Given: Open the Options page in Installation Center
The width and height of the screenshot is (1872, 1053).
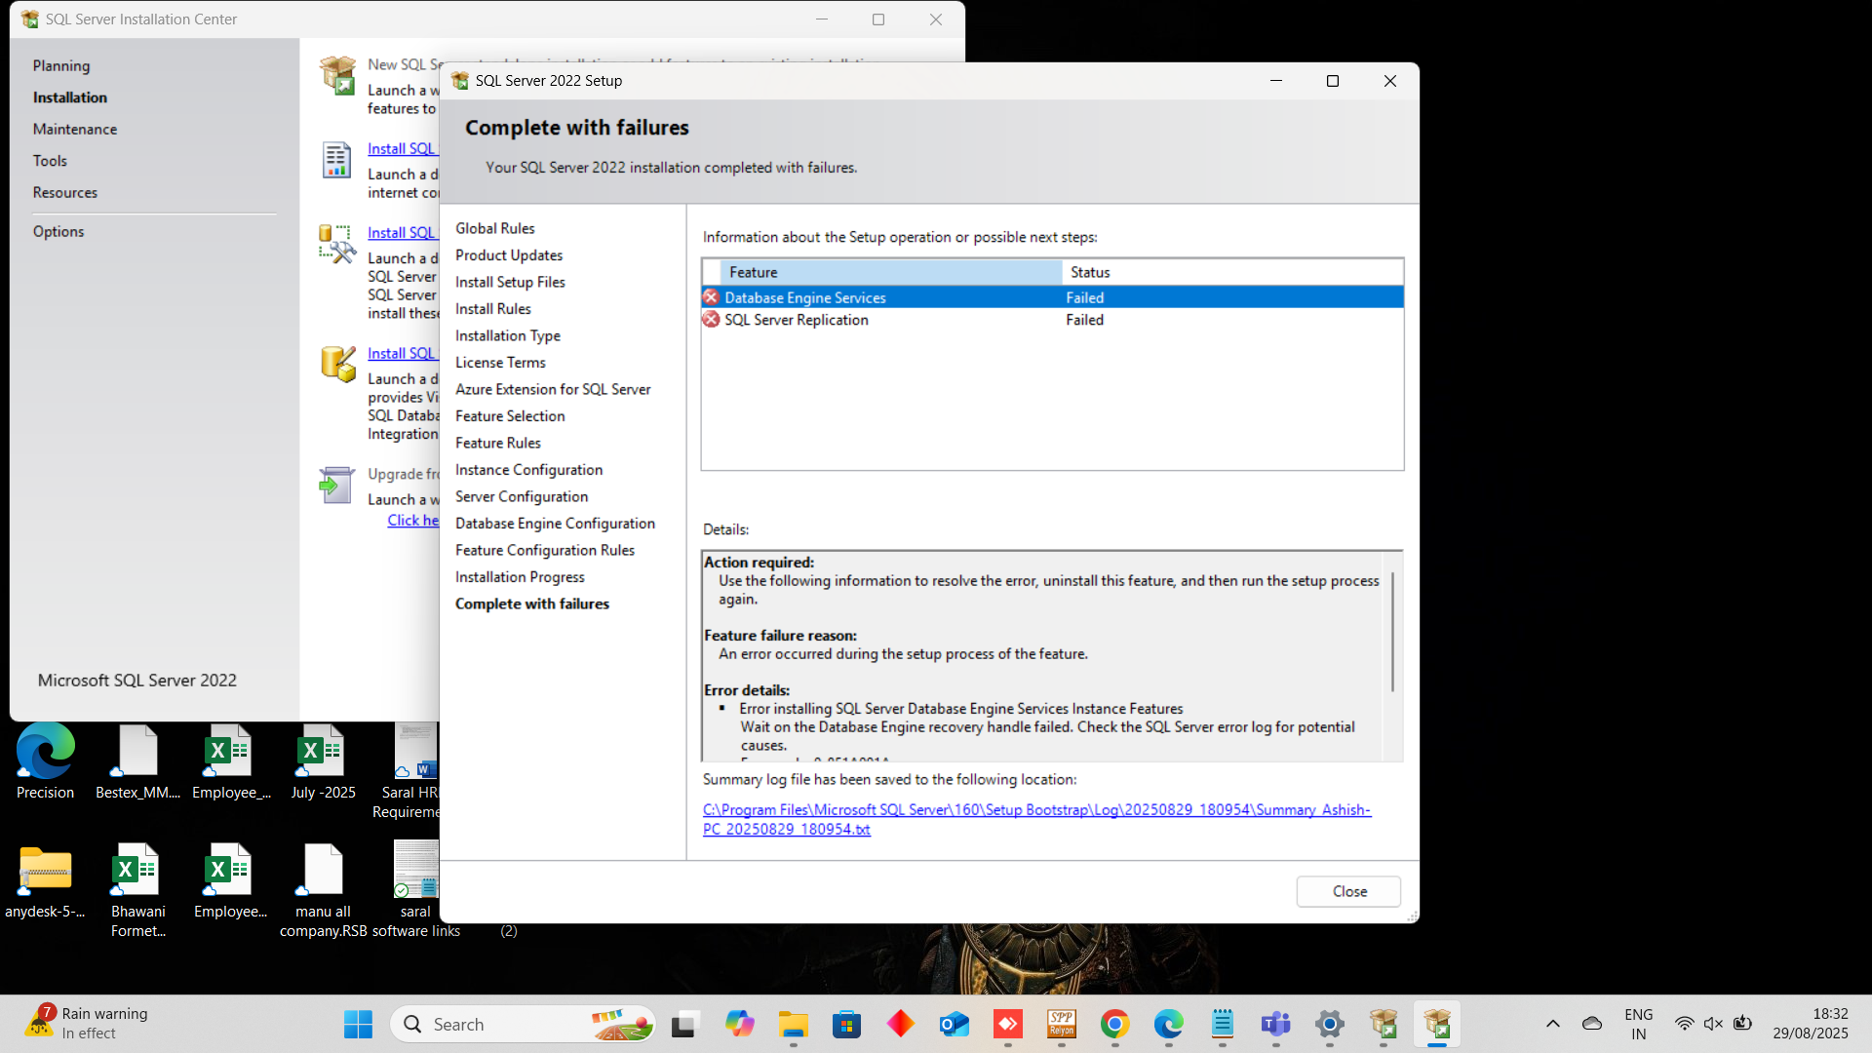Looking at the screenshot, I should pyautogui.click(x=58, y=231).
